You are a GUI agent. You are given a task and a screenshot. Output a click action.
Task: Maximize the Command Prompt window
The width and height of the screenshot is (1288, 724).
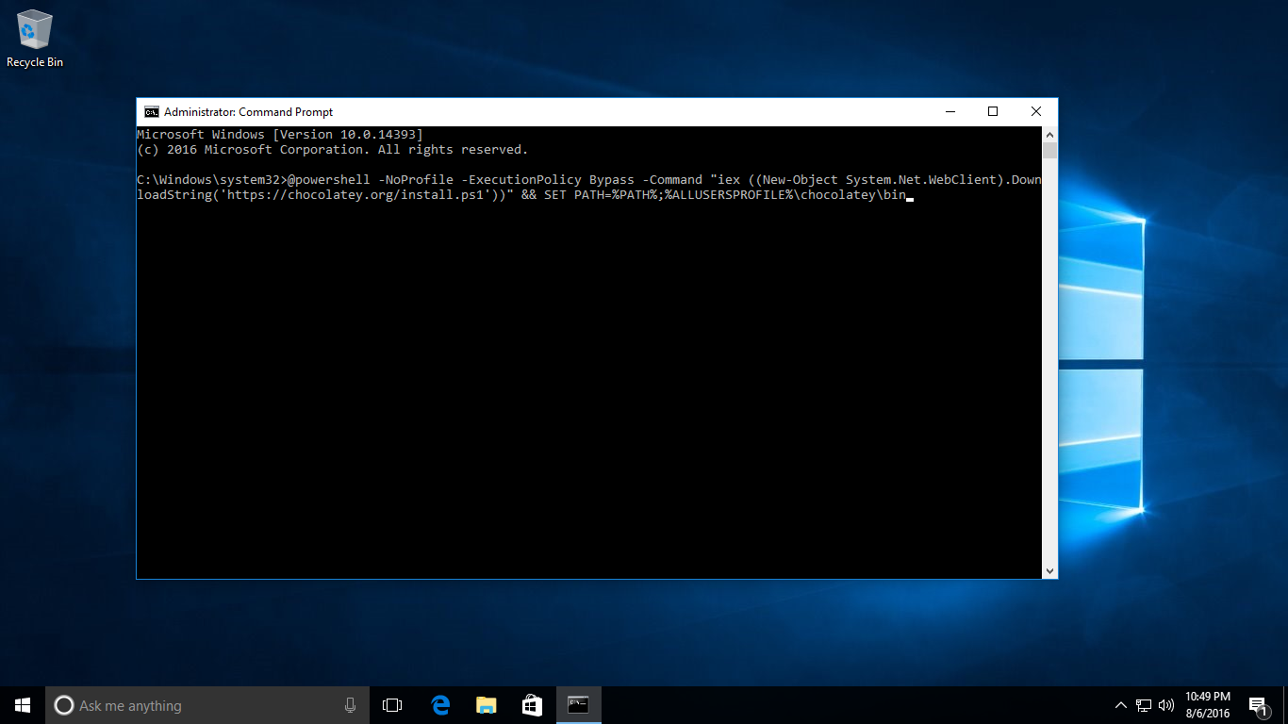click(x=993, y=112)
